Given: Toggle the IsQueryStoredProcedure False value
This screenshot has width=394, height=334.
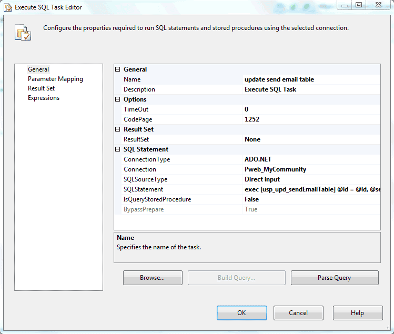Looking at the screenshot, I should (310, 199).
